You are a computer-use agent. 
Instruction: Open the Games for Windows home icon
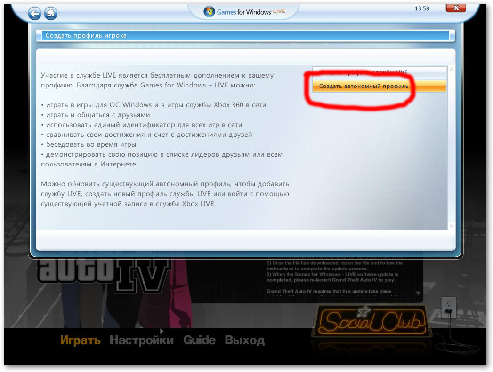coord(51,14)
